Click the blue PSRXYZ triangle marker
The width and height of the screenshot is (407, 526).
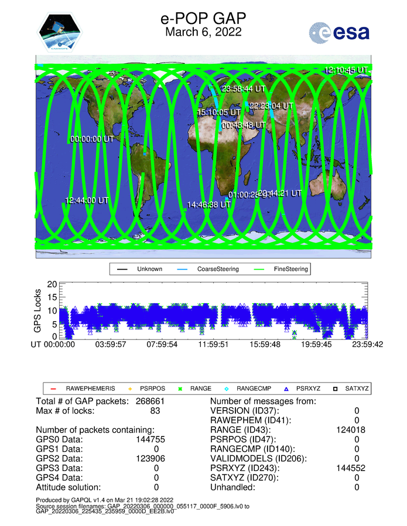287,388
